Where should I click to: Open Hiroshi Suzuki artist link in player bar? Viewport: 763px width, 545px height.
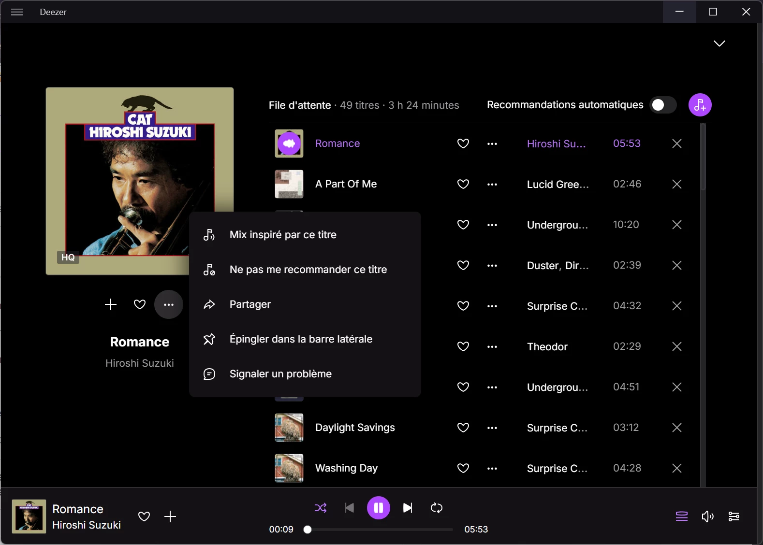tap(87, 525)
